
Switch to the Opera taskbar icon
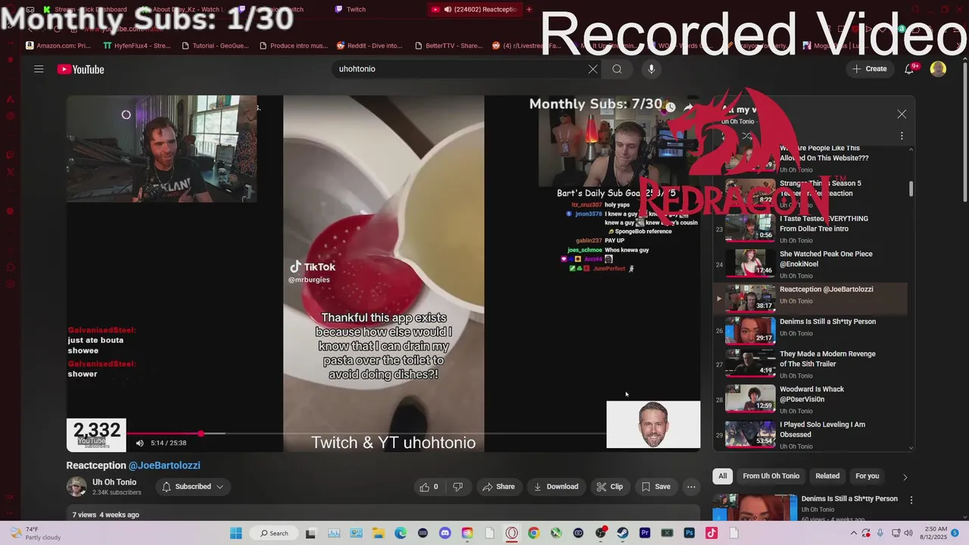[512, 533]
